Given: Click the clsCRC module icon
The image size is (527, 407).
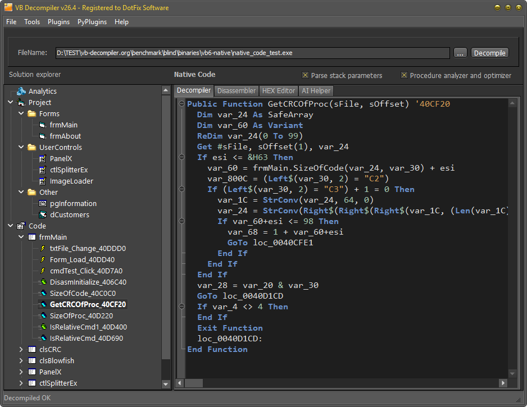Looking at the screenshot, I should [x=32, y=349].
